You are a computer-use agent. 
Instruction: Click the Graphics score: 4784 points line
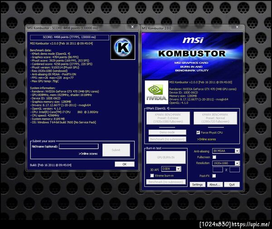click(x=54, y=57)
